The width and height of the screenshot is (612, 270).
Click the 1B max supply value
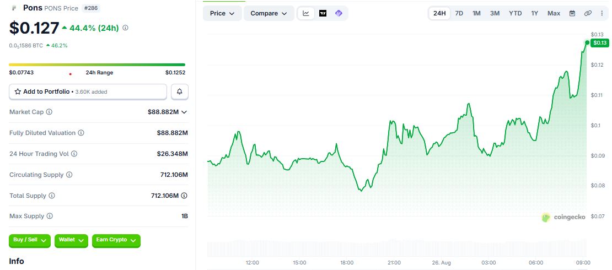[185, 216]
